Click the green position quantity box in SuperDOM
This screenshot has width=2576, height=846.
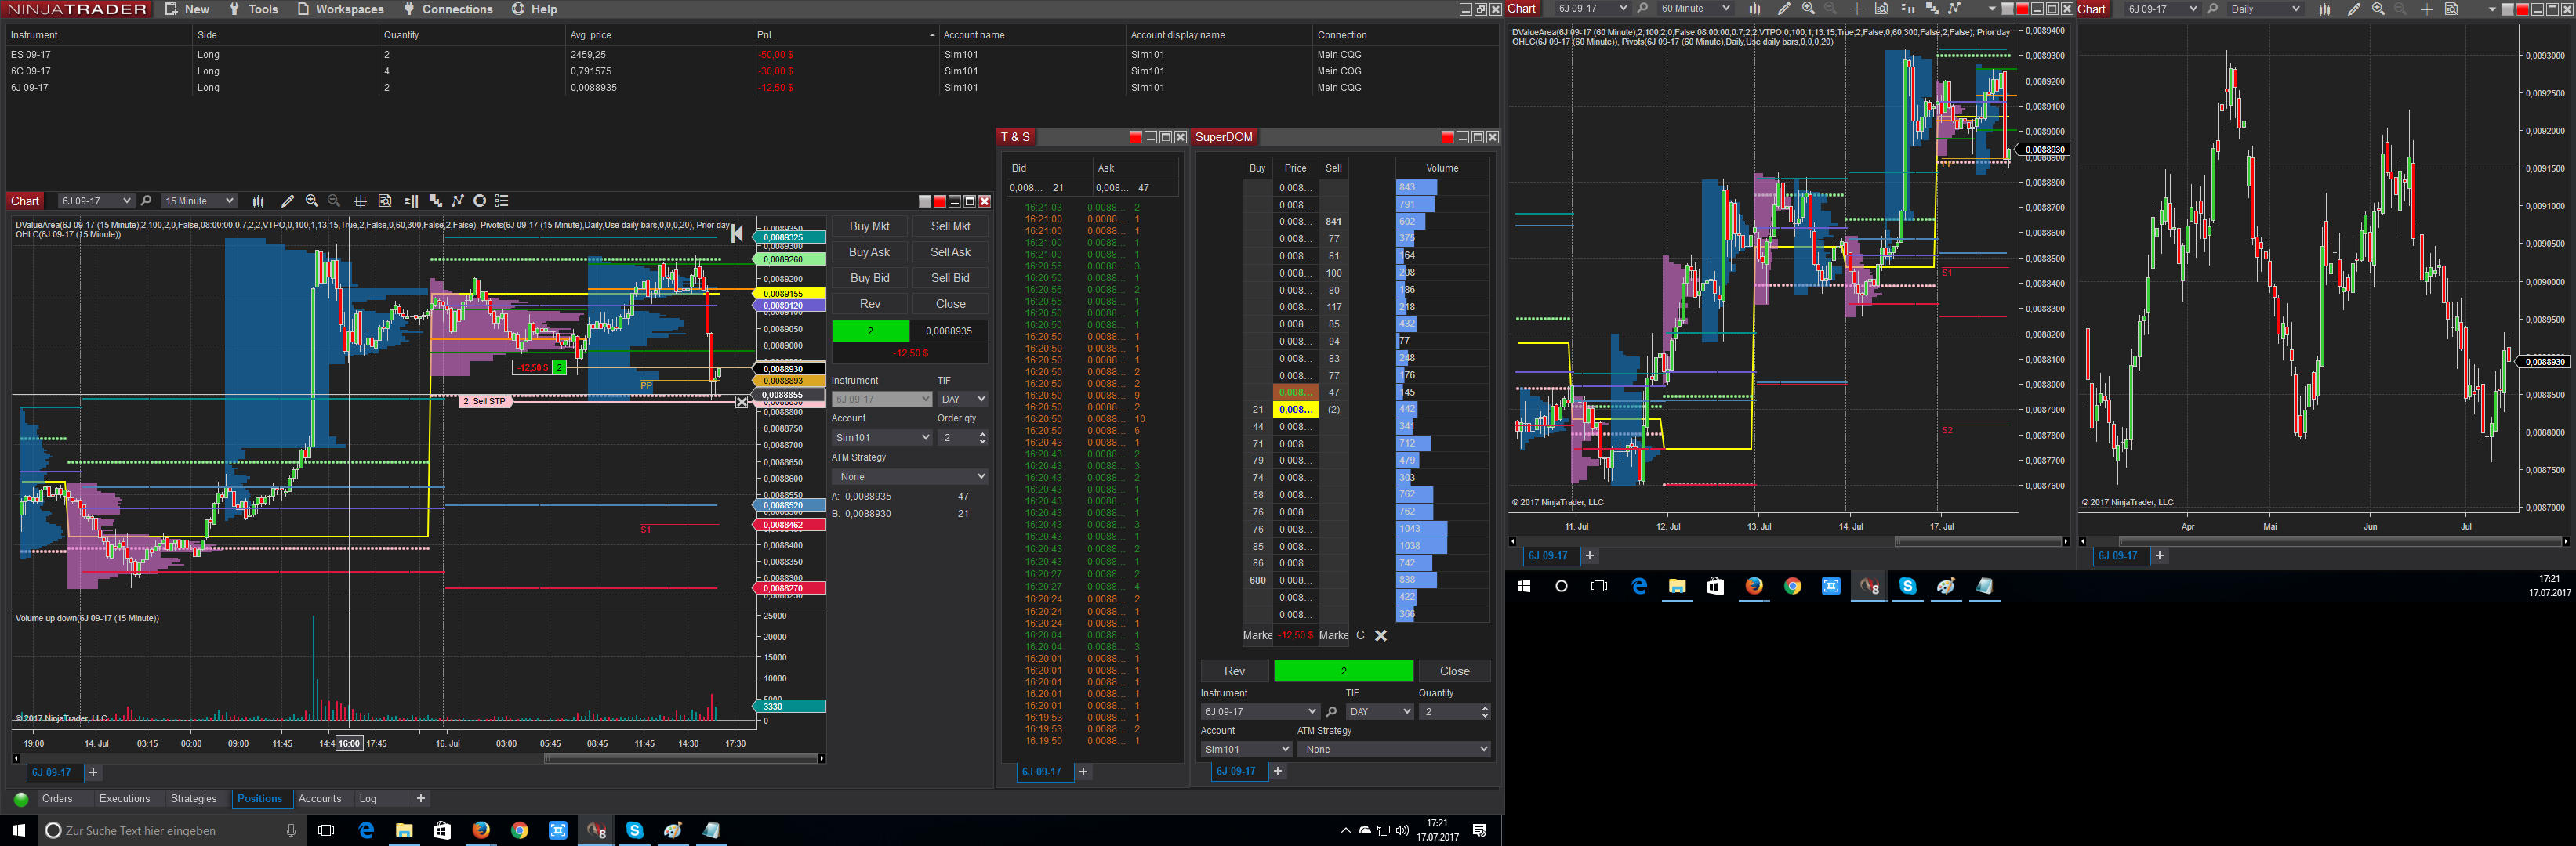pyautogui.click(x=1343, y=671)
